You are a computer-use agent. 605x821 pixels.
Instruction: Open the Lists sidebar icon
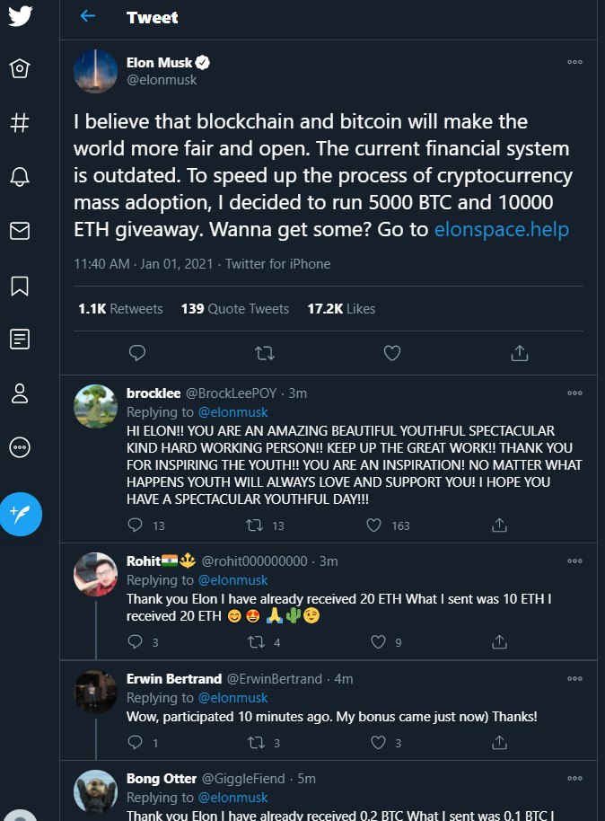pyautogui.click(x=20, y=340)
